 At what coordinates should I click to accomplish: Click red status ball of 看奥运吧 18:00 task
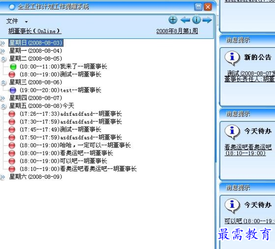coord(12,153)
